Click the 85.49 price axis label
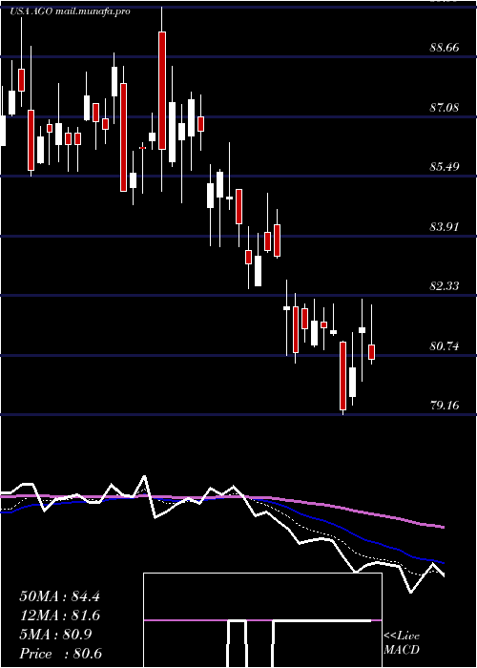This screenshot has width=477, height=668. [x=445, y=166]
